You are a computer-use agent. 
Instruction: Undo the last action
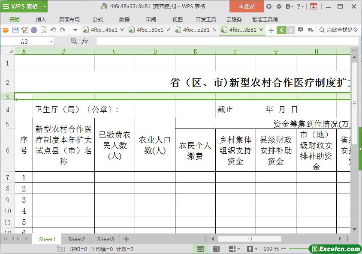pyautogui.click(x=53, y=30)
